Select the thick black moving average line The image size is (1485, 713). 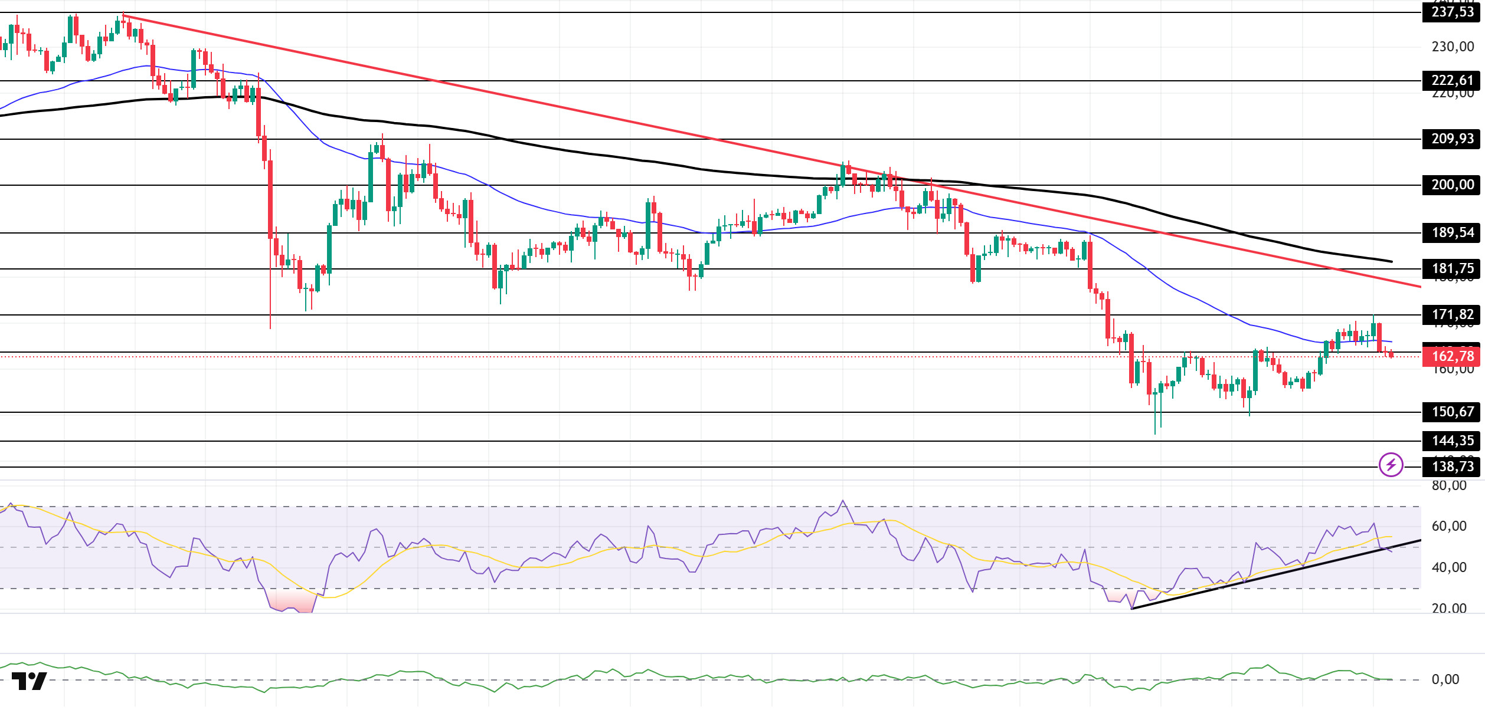(x=590, y=155)
